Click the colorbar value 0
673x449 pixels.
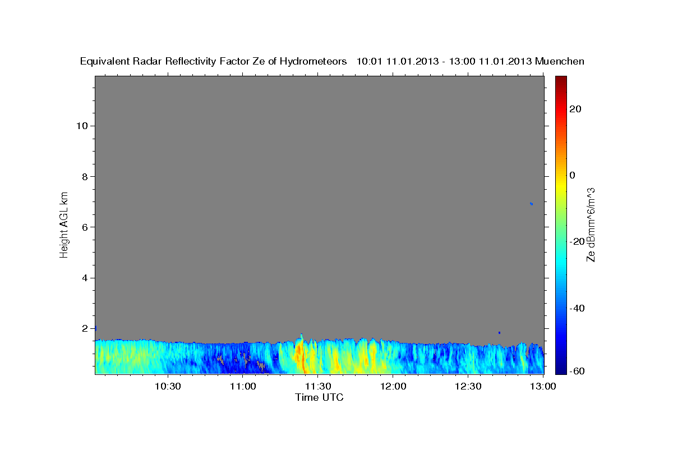pyautogui.click(x=573, y=175)
